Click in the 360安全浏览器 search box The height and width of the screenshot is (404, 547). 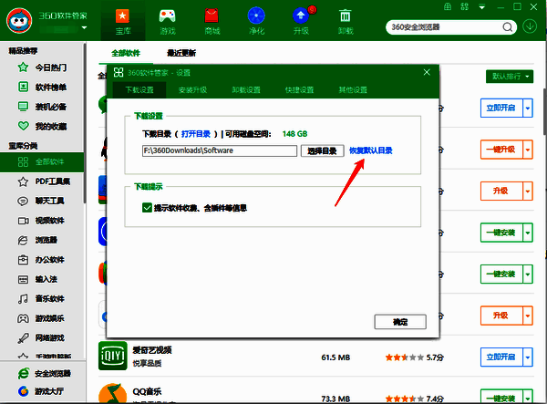(x=446, y=27)
